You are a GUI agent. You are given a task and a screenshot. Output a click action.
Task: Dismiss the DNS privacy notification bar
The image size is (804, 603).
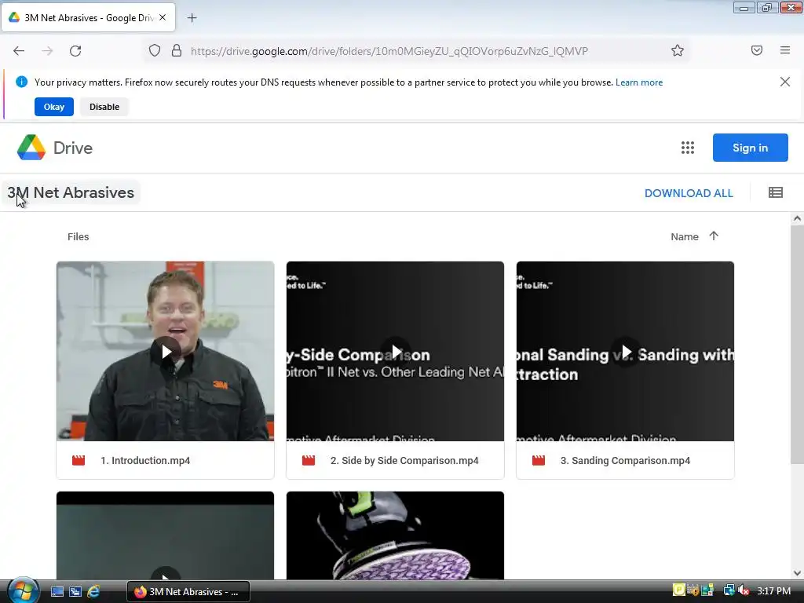click(x=785, y=82)
